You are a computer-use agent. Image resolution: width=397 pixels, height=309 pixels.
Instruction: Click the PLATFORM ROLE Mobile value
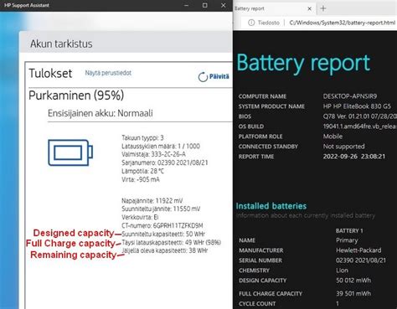[333, 136]
